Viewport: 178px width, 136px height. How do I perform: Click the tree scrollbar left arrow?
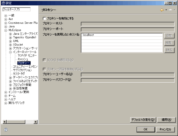pyautogui.click(x=4, y=122)
